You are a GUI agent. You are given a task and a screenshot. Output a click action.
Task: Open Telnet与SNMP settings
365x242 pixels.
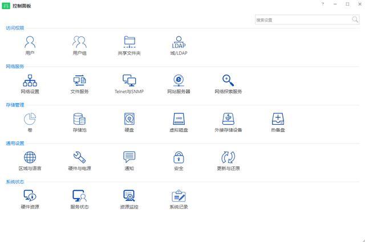[x=129, y=81]
